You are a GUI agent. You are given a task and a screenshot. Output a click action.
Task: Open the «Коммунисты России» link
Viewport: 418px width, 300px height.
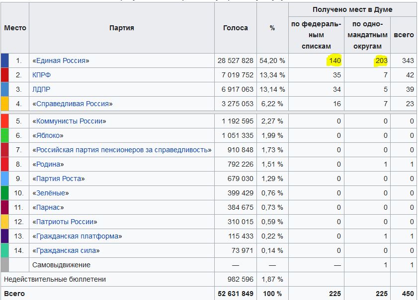pos(69,121)
